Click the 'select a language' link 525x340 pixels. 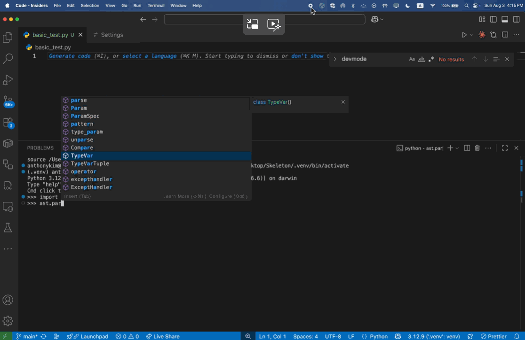click(x=149, y=56)
